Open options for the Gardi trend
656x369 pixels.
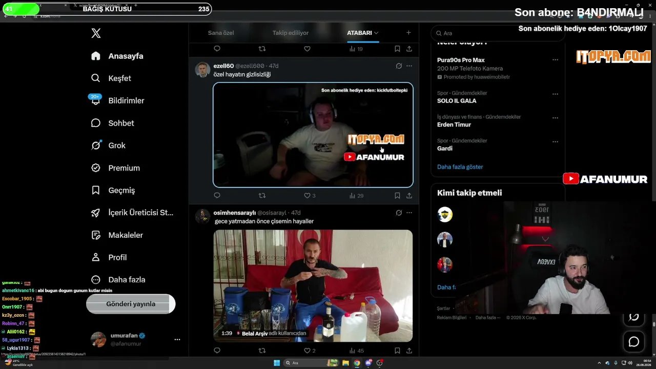tap(555, 141)
